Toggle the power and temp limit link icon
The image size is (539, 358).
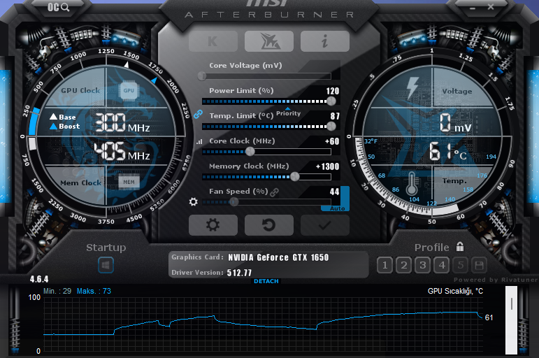tap(198, 114)
